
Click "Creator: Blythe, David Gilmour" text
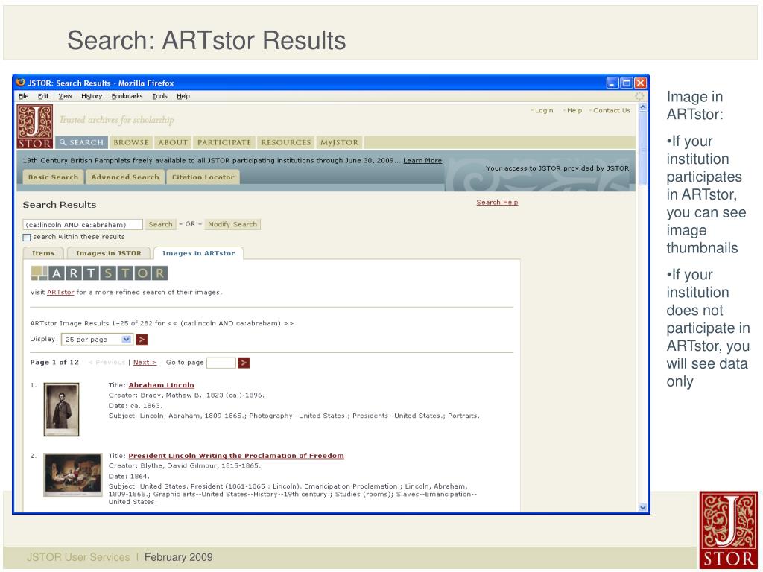pos(185,466)
